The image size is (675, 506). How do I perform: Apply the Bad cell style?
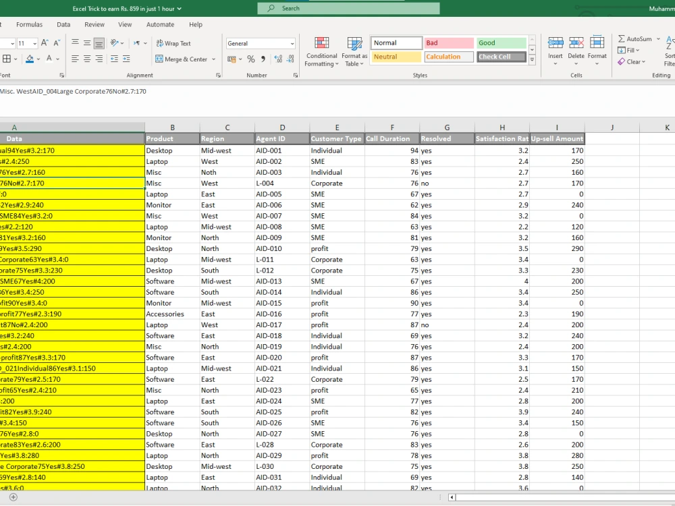(448, 42)
